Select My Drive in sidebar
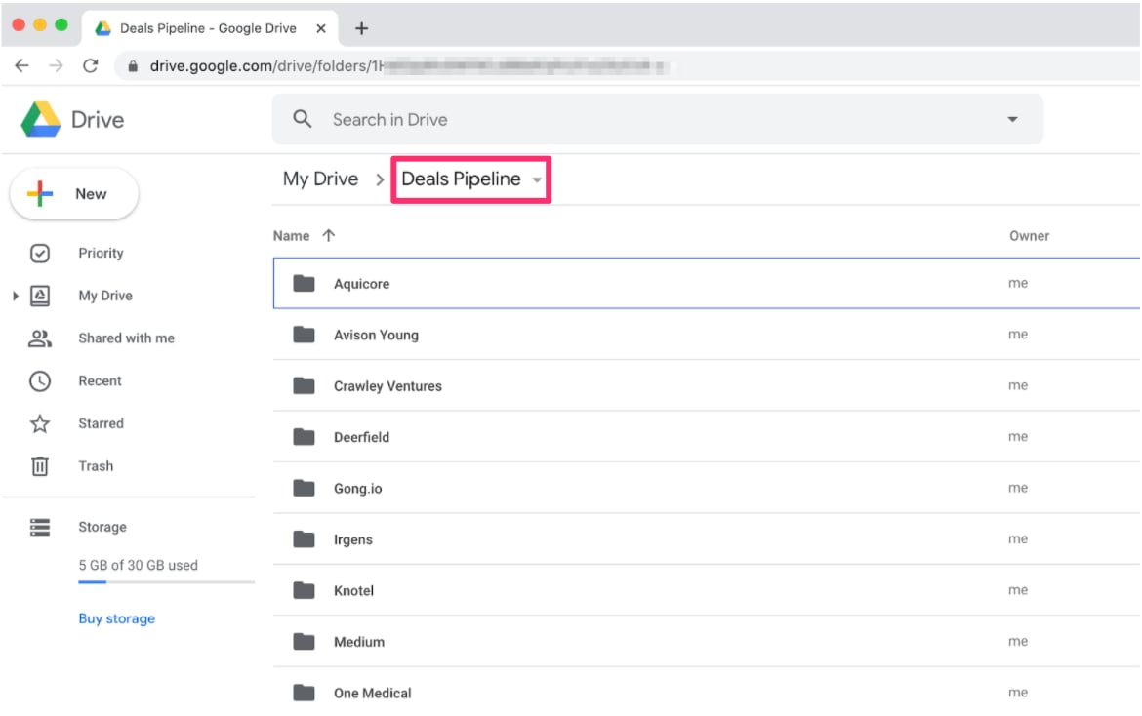The image size is (1142, 716). point(105,296)
